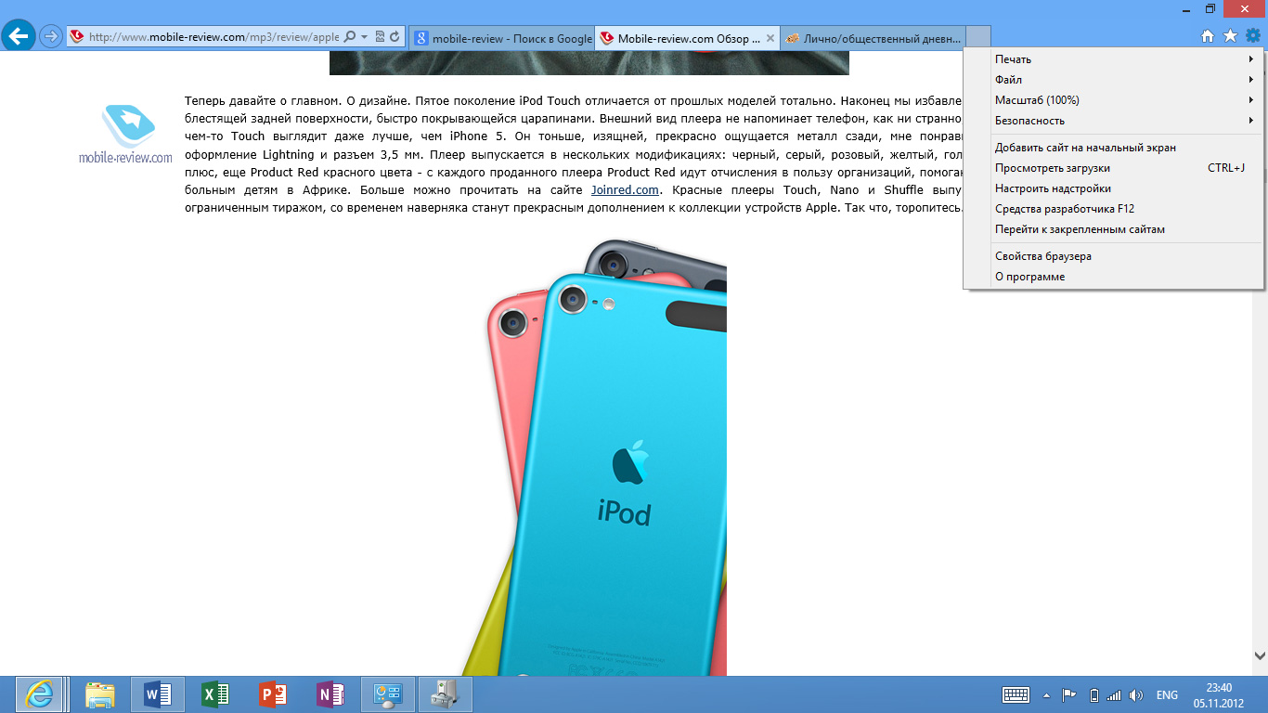This screenshot has height=713, width=1268.
Task: Click the search magnifier in the address bar
Action: (x=350, y=37)
